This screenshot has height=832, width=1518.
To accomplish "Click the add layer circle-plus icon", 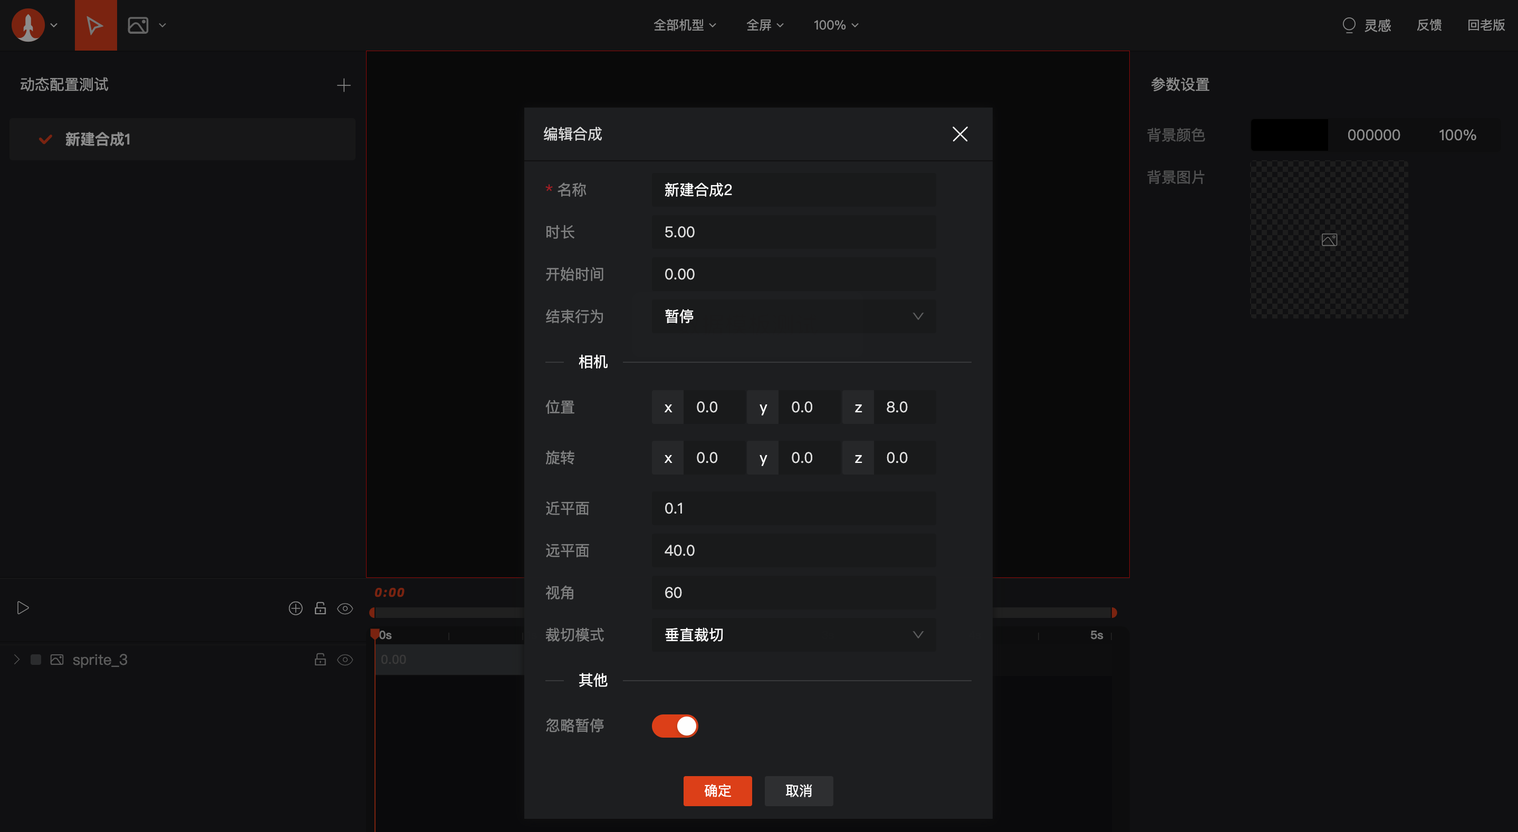I will click(295, 608).
